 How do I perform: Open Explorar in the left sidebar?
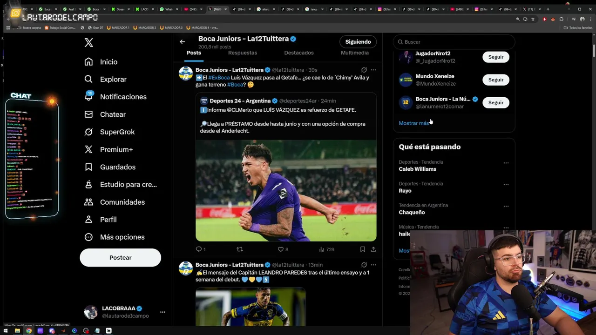pos(105,79)
